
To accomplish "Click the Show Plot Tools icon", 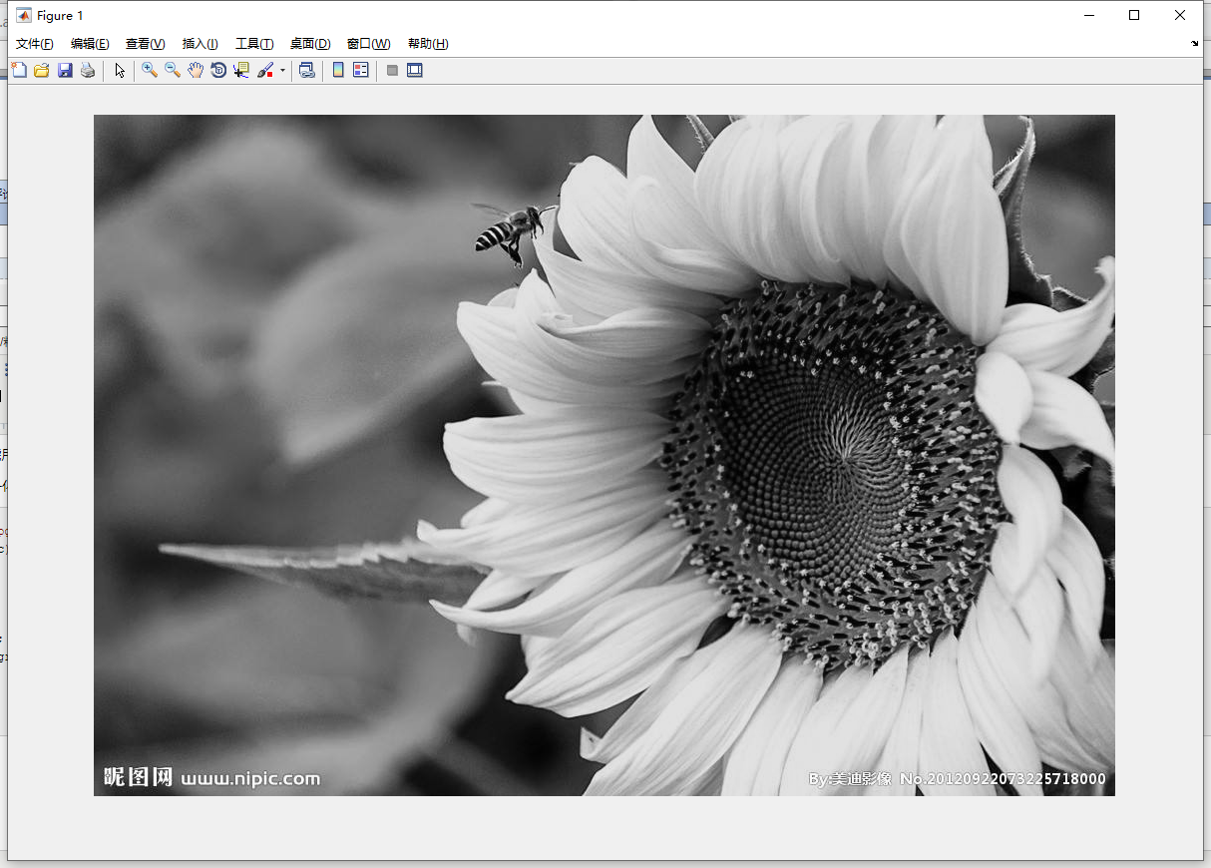I will coord(415,70).
